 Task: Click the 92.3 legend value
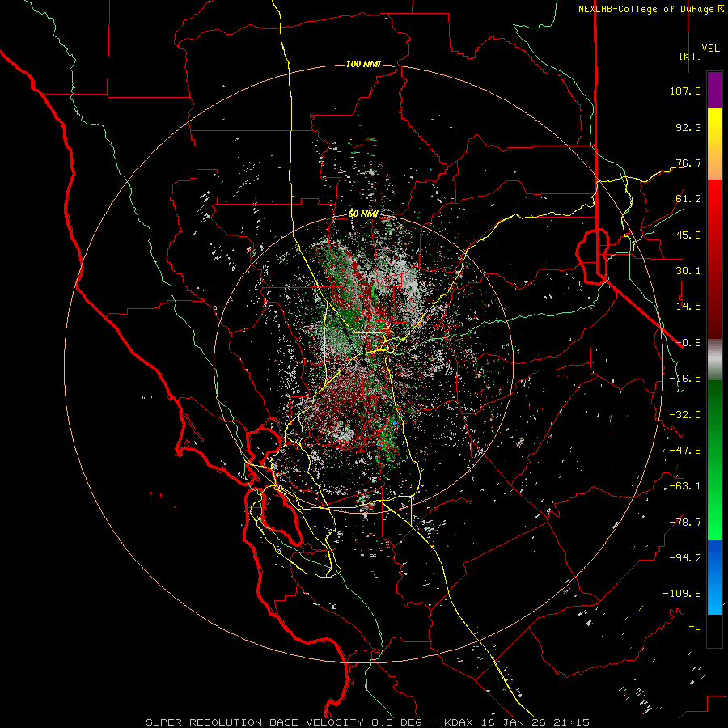tap(688, 127)
